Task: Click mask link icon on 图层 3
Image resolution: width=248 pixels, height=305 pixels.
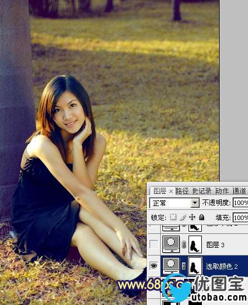Action: [x=183, y=244]
